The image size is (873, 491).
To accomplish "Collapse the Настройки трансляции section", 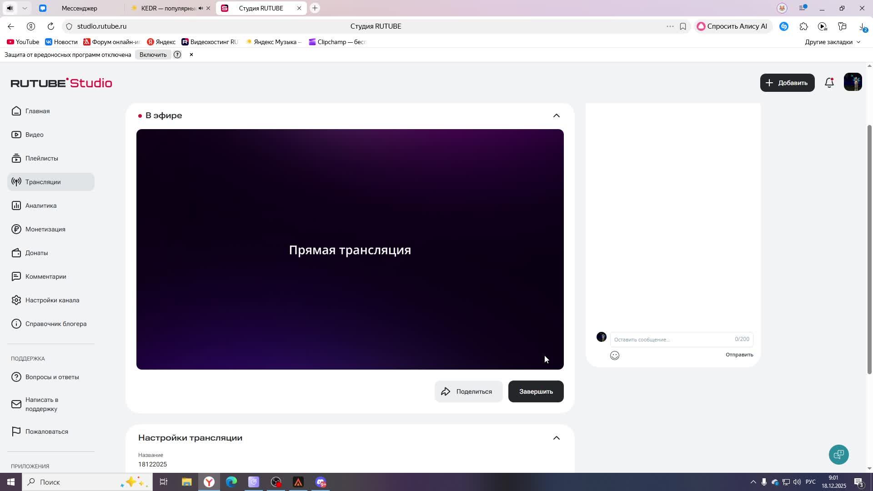I will point(557,437).
